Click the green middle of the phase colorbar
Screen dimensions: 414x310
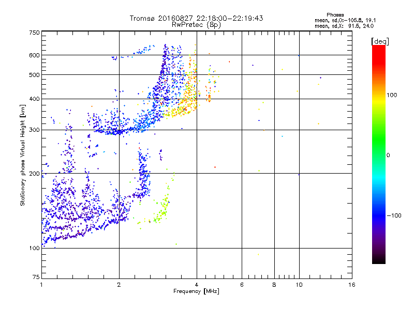click(x=379, y=143)
